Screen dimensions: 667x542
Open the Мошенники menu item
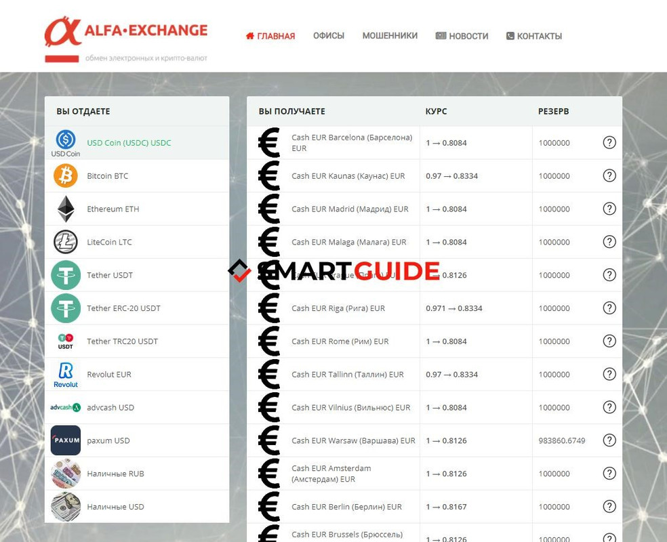[390, 36]
